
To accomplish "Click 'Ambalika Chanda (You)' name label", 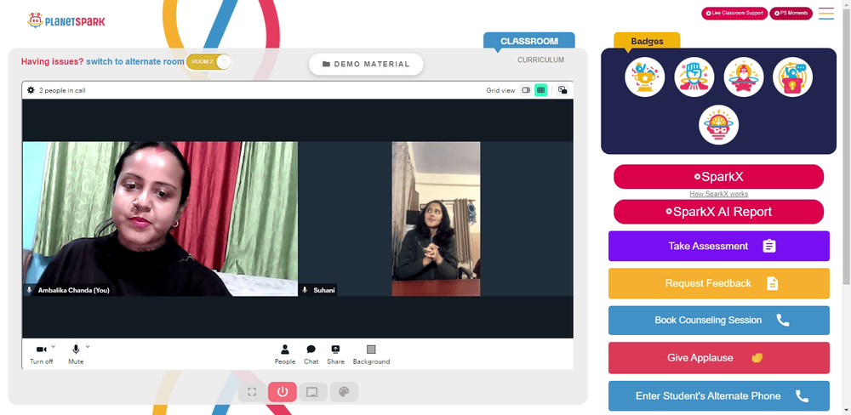I will coord(73,290).
